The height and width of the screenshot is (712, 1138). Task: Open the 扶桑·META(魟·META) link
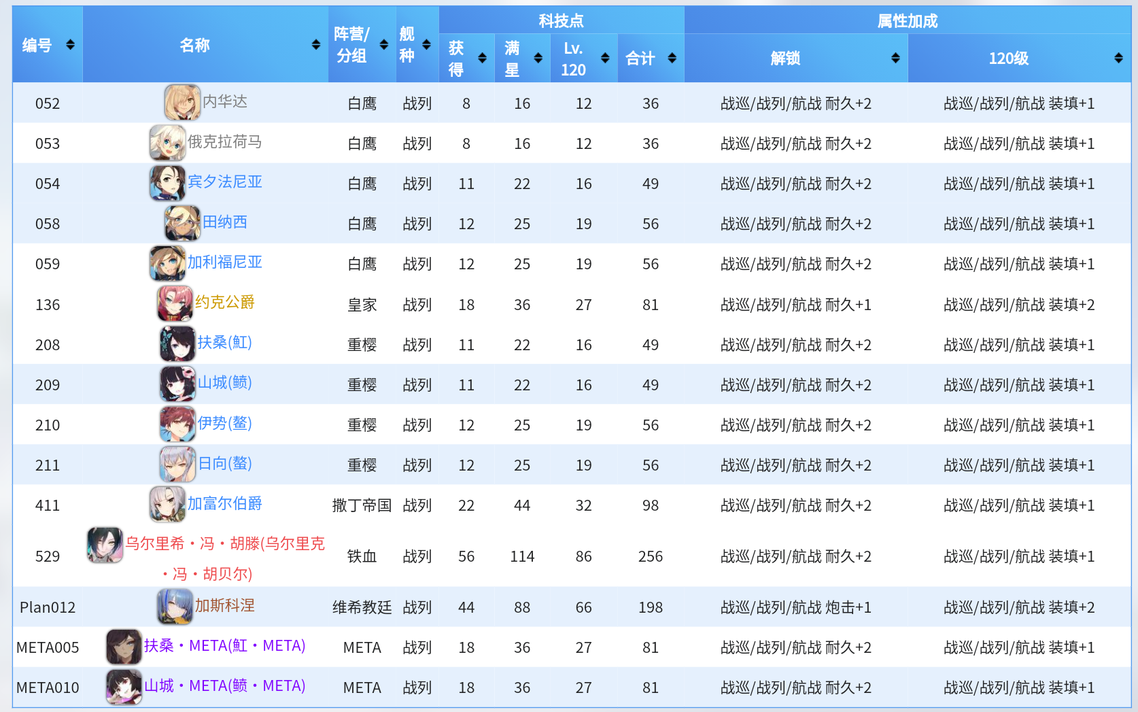225,645
